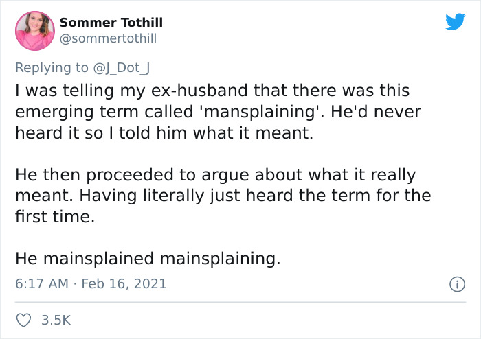Click the line "He mainsplained mainsplaining."
Screen dimensions: 481x339
[x=148, y=259]
